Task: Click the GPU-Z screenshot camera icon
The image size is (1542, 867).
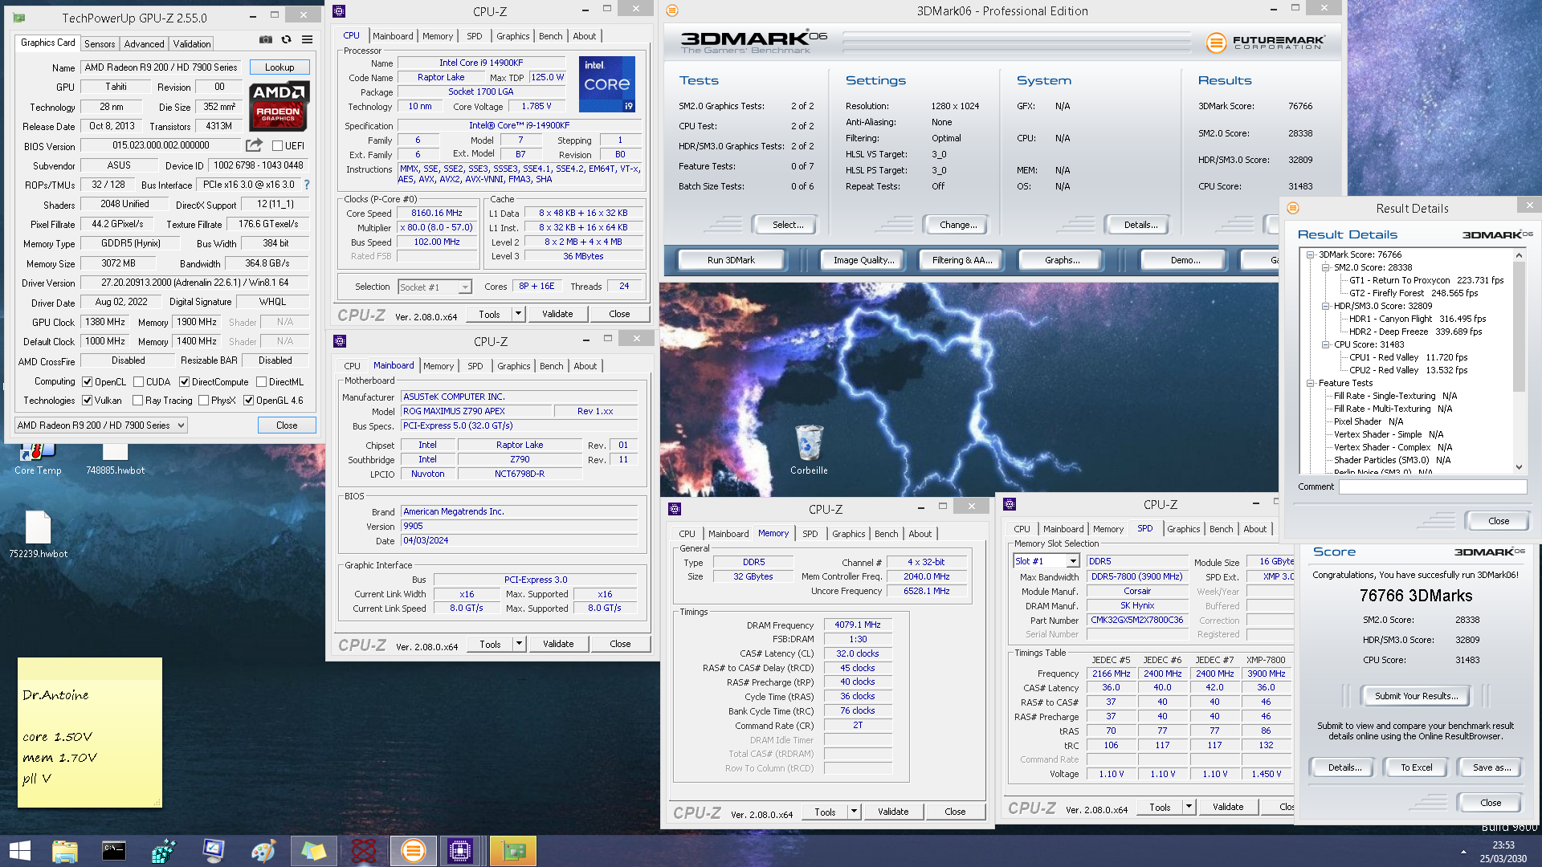Action: pos(266,39)
